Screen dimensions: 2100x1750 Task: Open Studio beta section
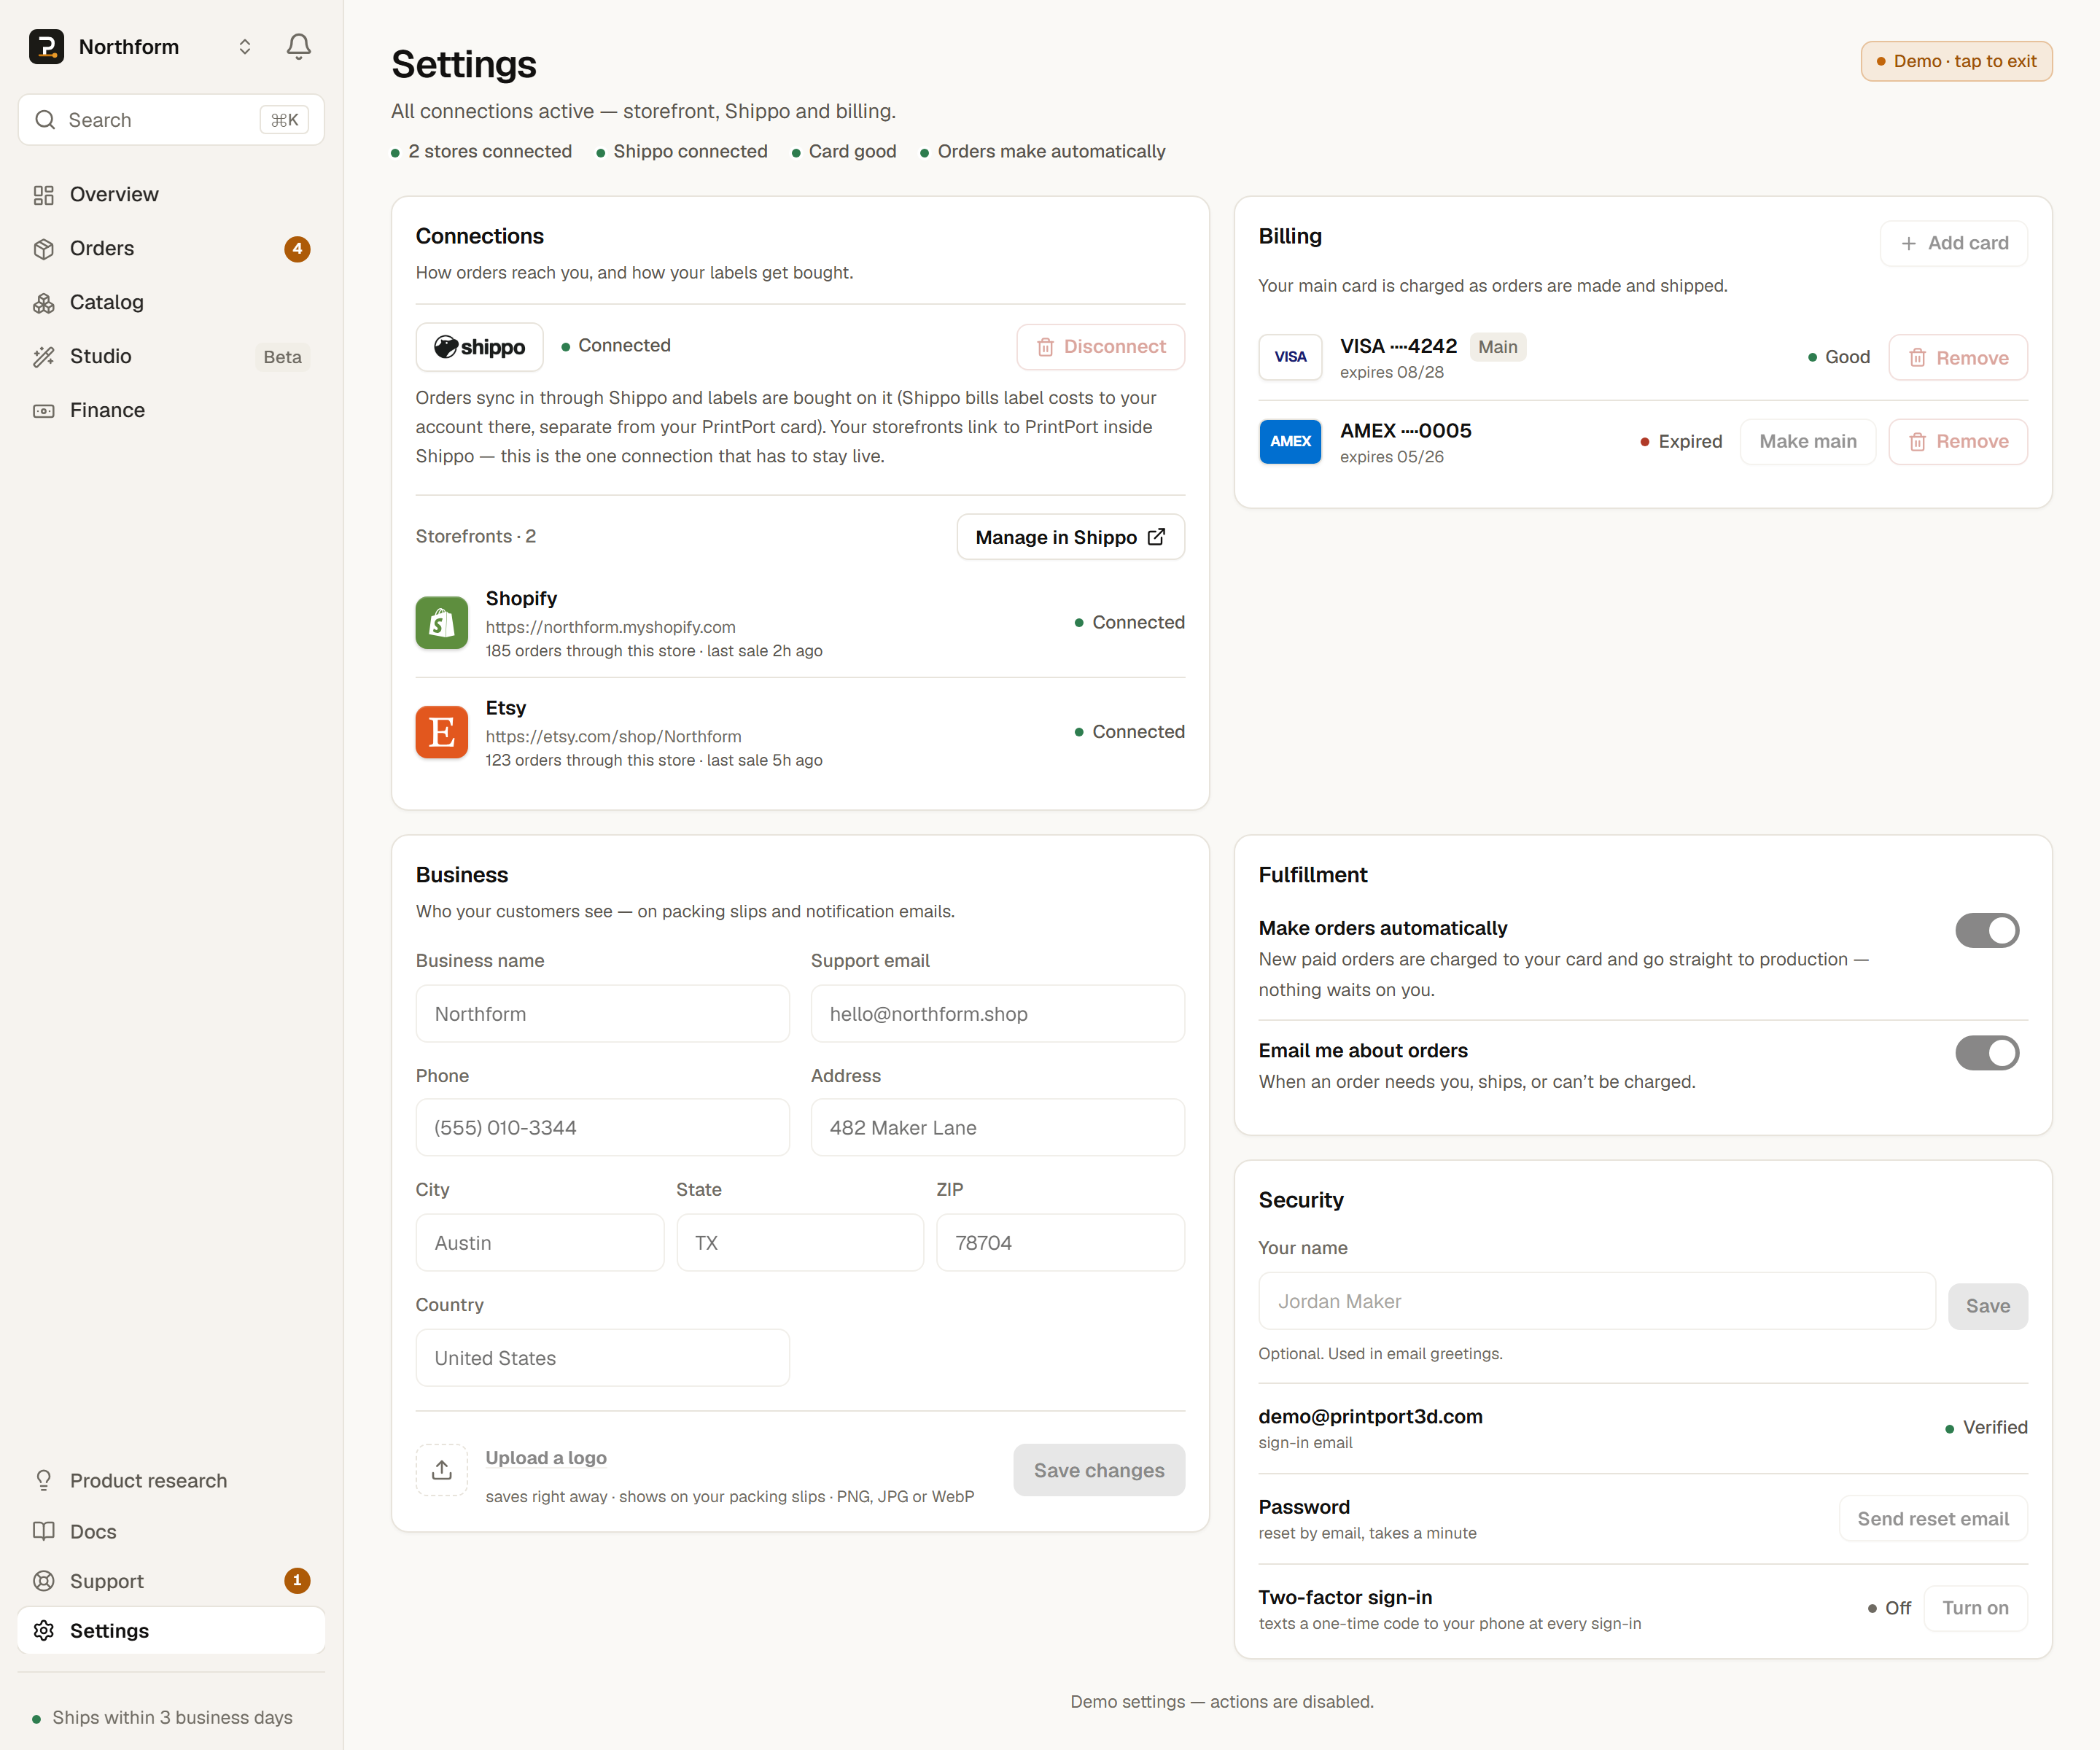(x=171, y=356)
